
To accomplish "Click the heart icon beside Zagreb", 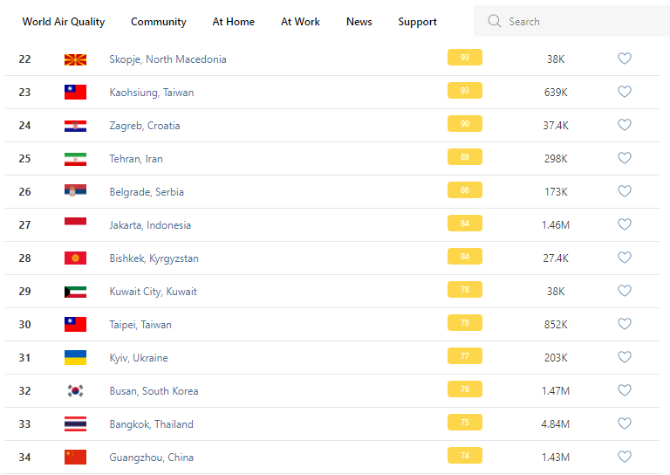I will click(x=625, y=125).
